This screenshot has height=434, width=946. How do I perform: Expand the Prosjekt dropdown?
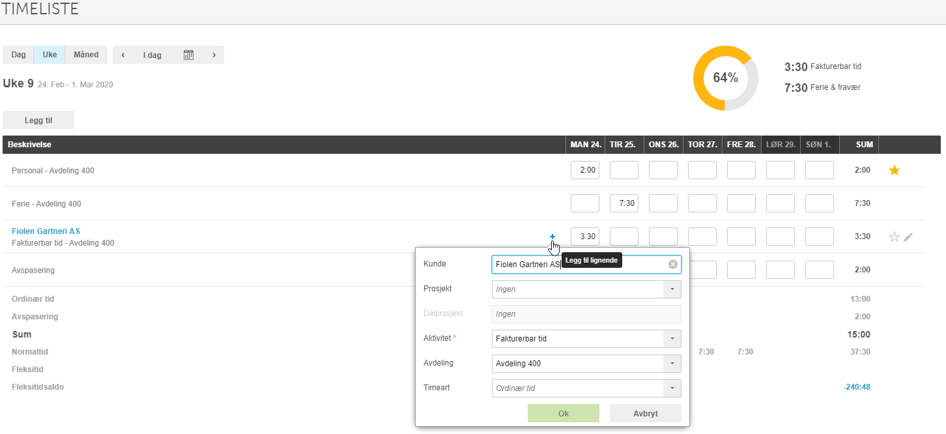tap(672, 289)
